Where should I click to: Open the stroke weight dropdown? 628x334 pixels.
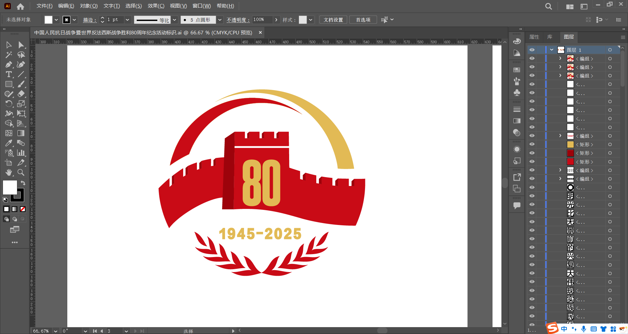click(x=128, y=20)
